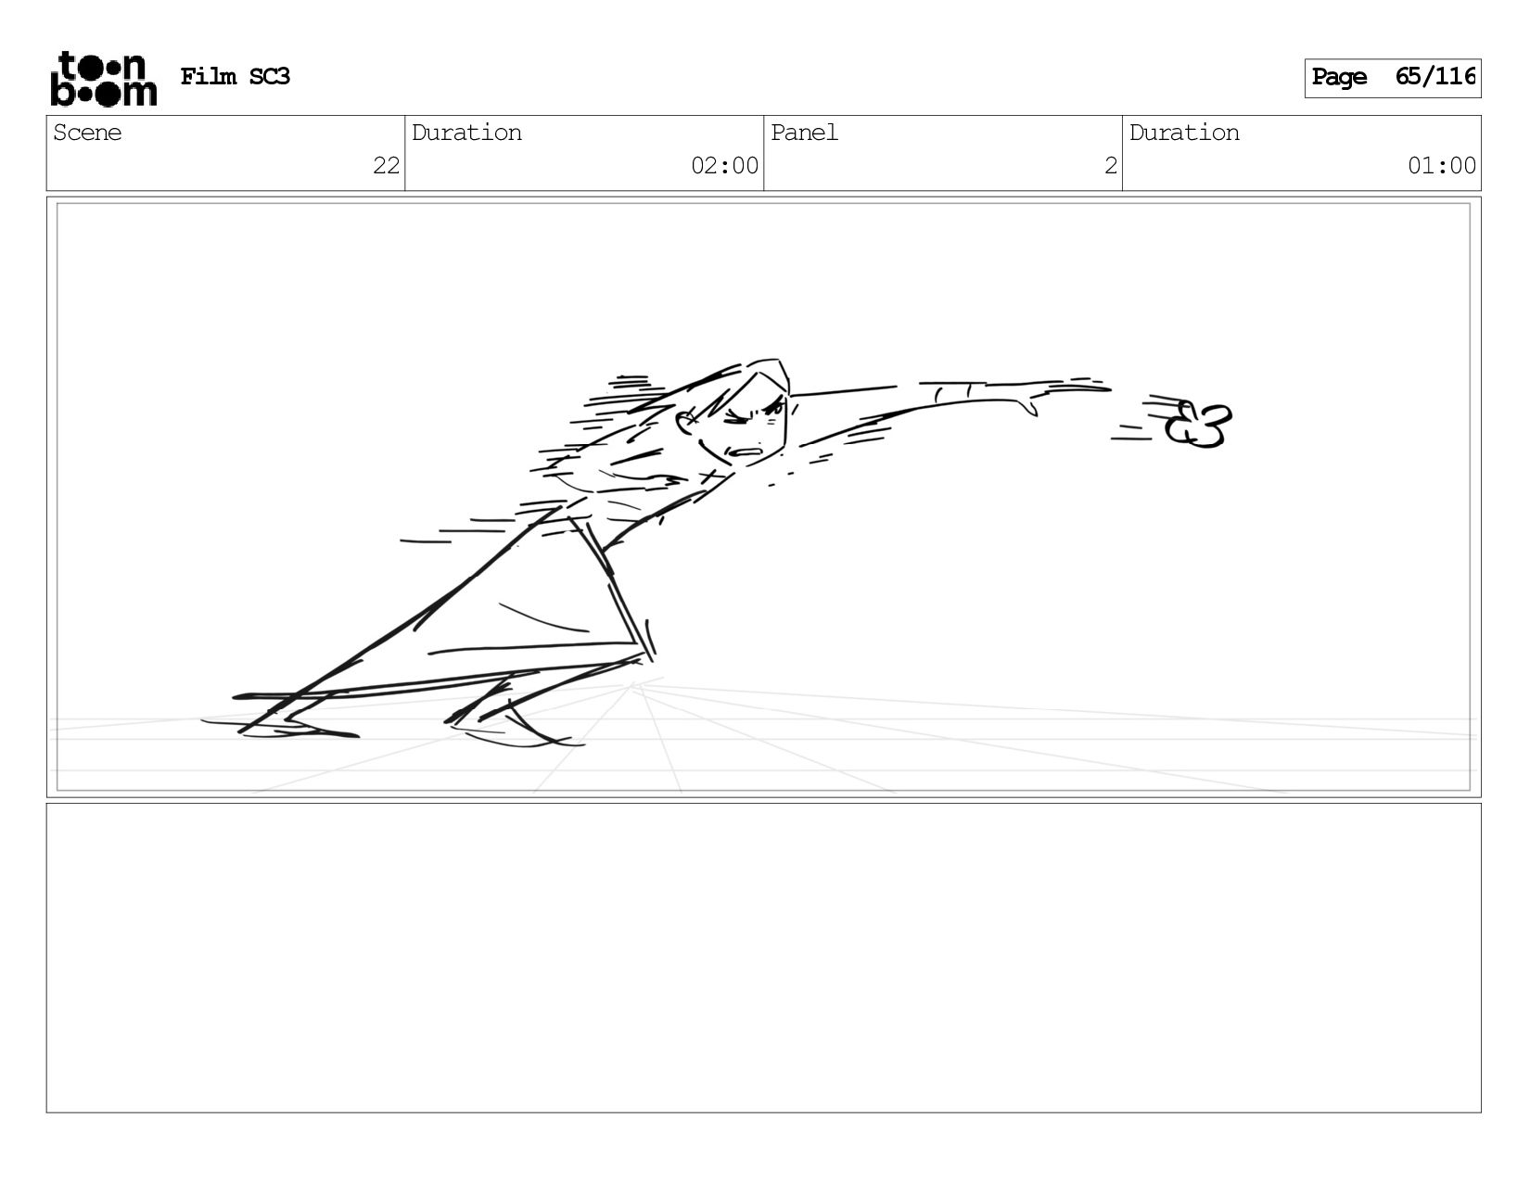Click the scene number '22'
The height and width of the screenshot is (1182, 1530).
[x=386, y=166]
